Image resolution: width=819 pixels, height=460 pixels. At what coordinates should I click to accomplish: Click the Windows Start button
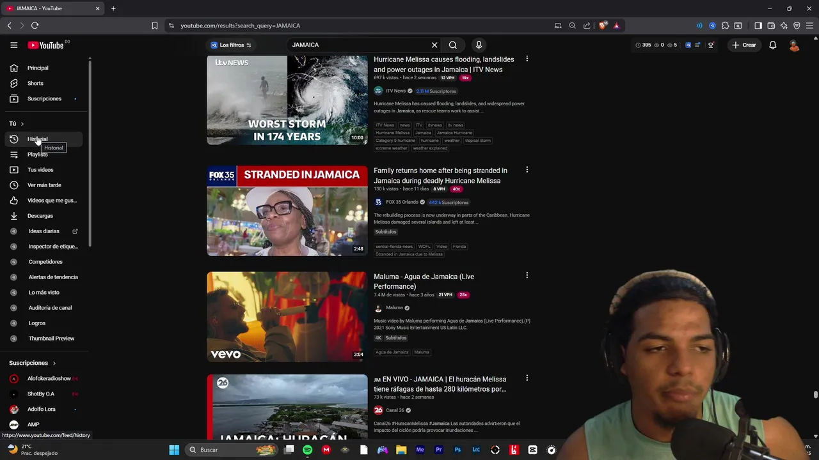(174, 450)
